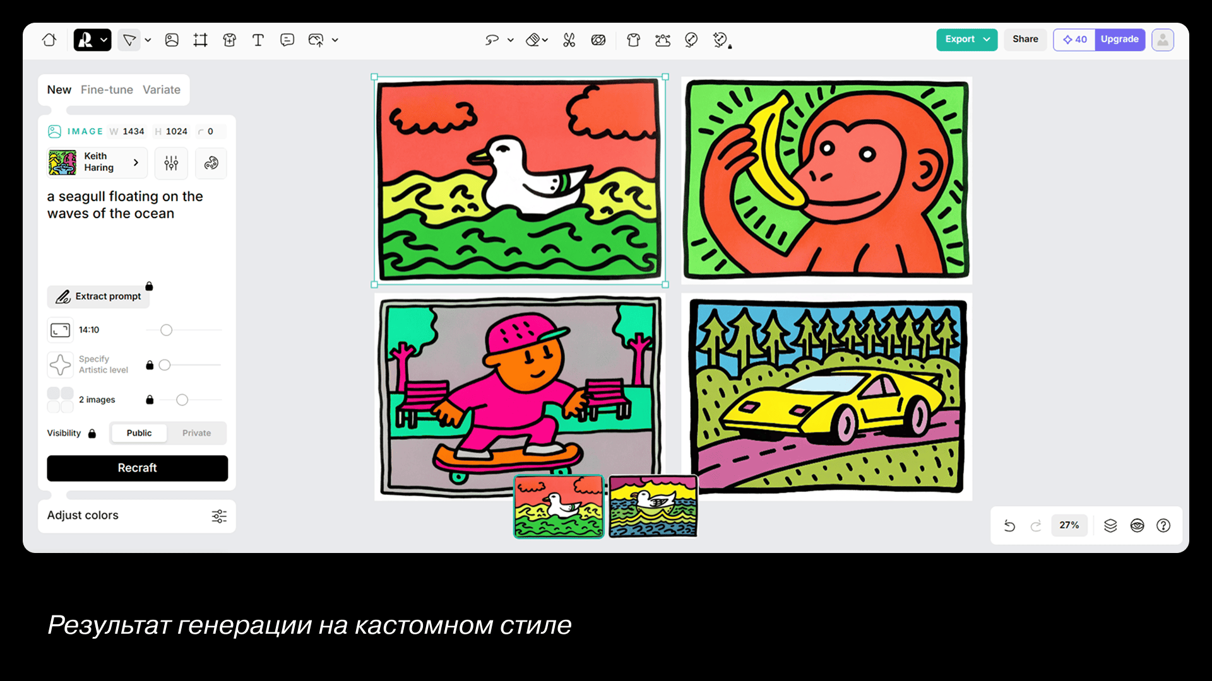Click the upscale circle-arrow icon
Viewport: 1212px width, 681px height.
691,40
